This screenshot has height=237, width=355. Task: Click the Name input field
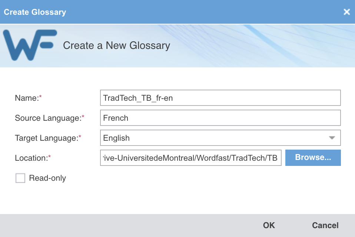click(x=220, y=98)
